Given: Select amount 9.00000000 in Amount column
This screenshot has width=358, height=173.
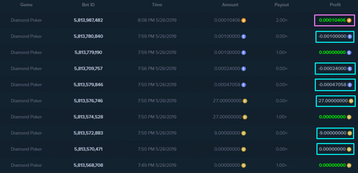Looking at the screenshot, I should 227,133.
